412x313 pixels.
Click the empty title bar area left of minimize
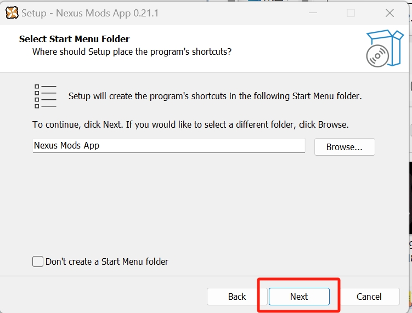click(230, 13)
